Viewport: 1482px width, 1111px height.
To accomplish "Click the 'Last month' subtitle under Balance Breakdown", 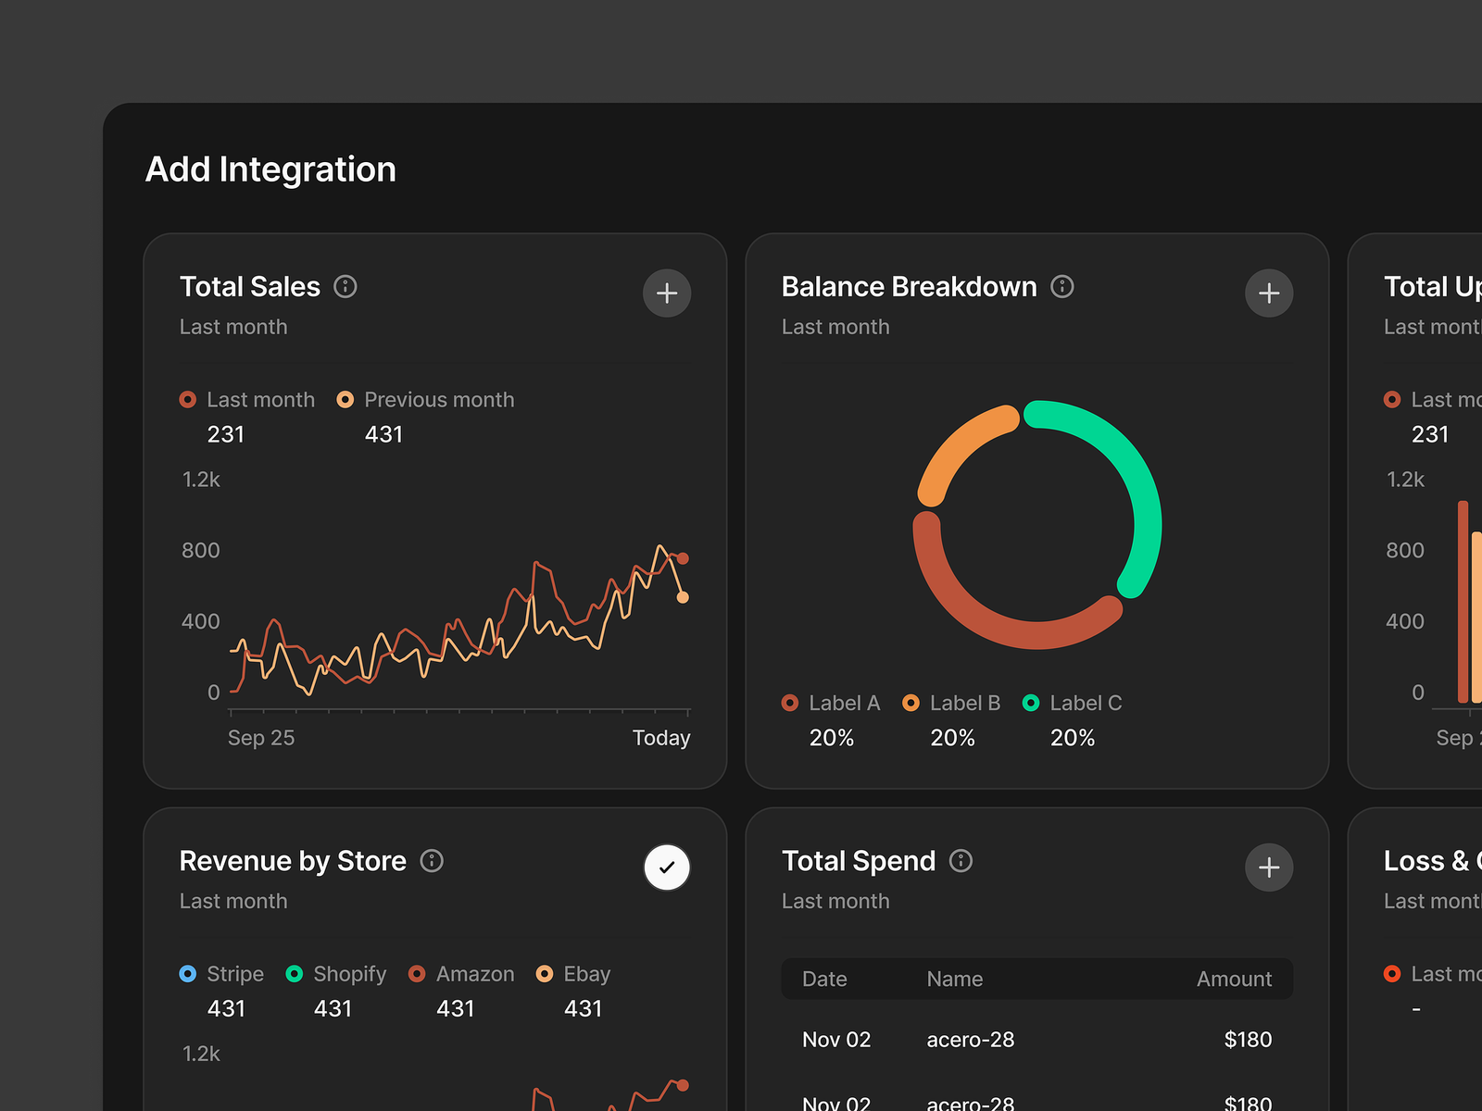I will tap(835, 327).
